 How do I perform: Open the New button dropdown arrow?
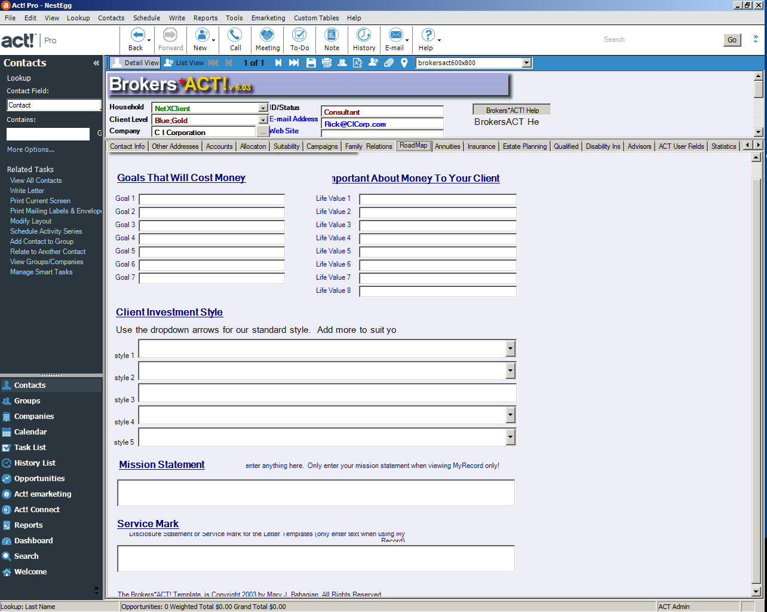214,41
